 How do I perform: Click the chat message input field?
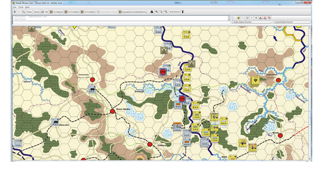[121, 23]
